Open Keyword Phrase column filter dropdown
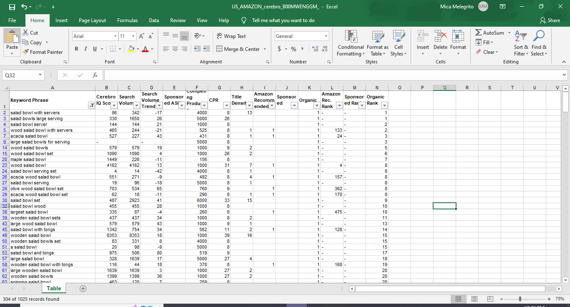This screenshot has height=307, width=570. click(x=91, y=106)
